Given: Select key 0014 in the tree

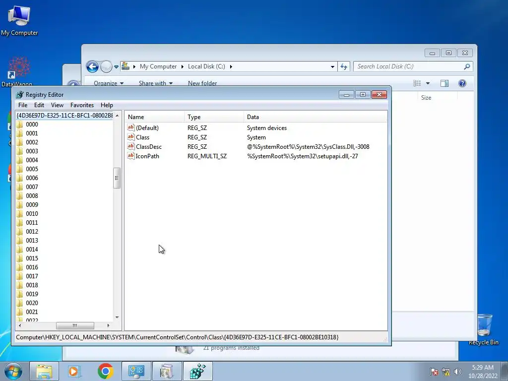Looking at the screenshot, I should (32, 250).
